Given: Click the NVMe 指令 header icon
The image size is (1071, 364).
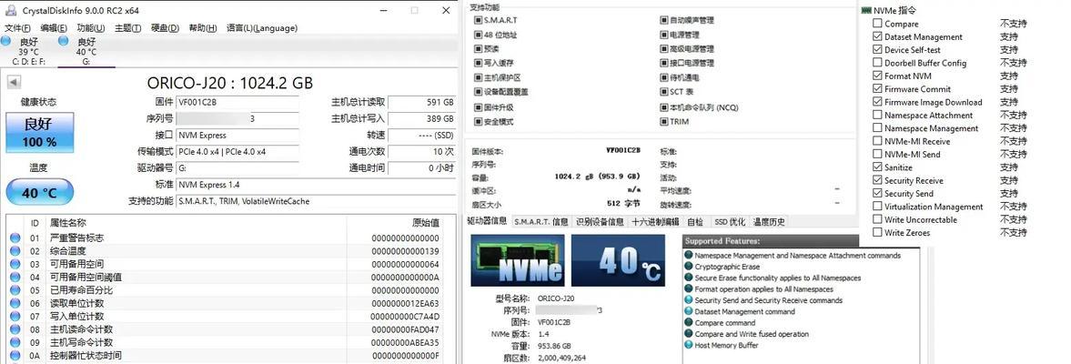Looking at the screenshot, I should pyautogui.click(x=866, y=10).
